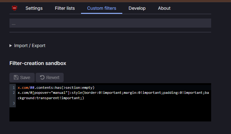Image resolution: width=231 pixels, height=134 pixels.
Task: Switch to the Filter lists tab
Action: pos(65,8)
